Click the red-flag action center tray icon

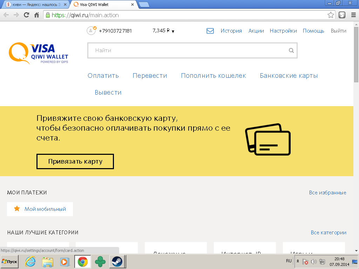click(x=305, y=261)
